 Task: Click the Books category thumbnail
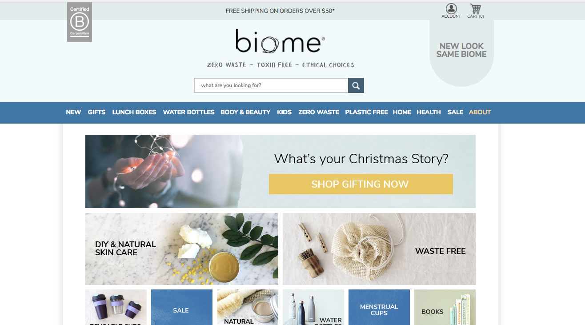coord(445,307)
